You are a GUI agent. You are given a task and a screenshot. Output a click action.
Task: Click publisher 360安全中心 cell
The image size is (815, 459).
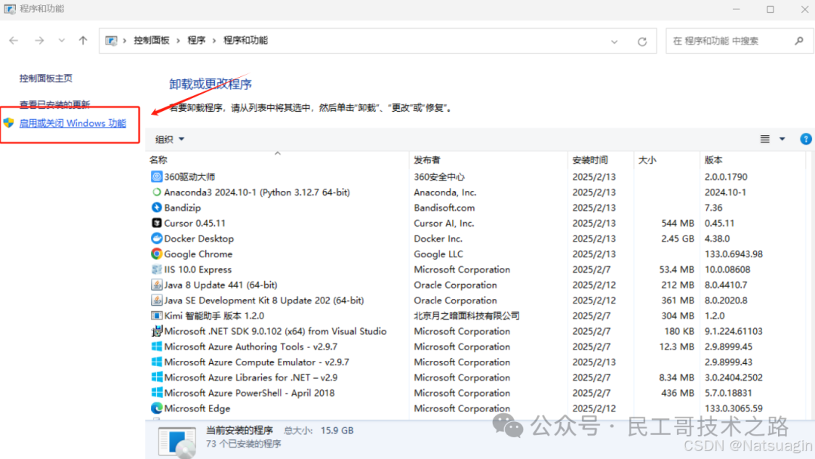click(439, 177)
